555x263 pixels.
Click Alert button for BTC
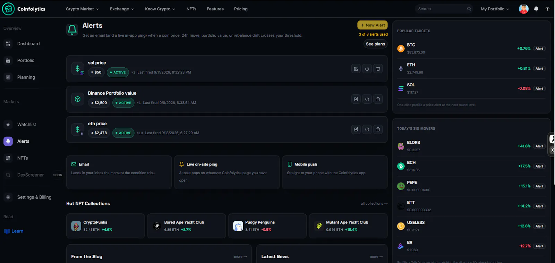pyautogui.click(x=539, y=49)
